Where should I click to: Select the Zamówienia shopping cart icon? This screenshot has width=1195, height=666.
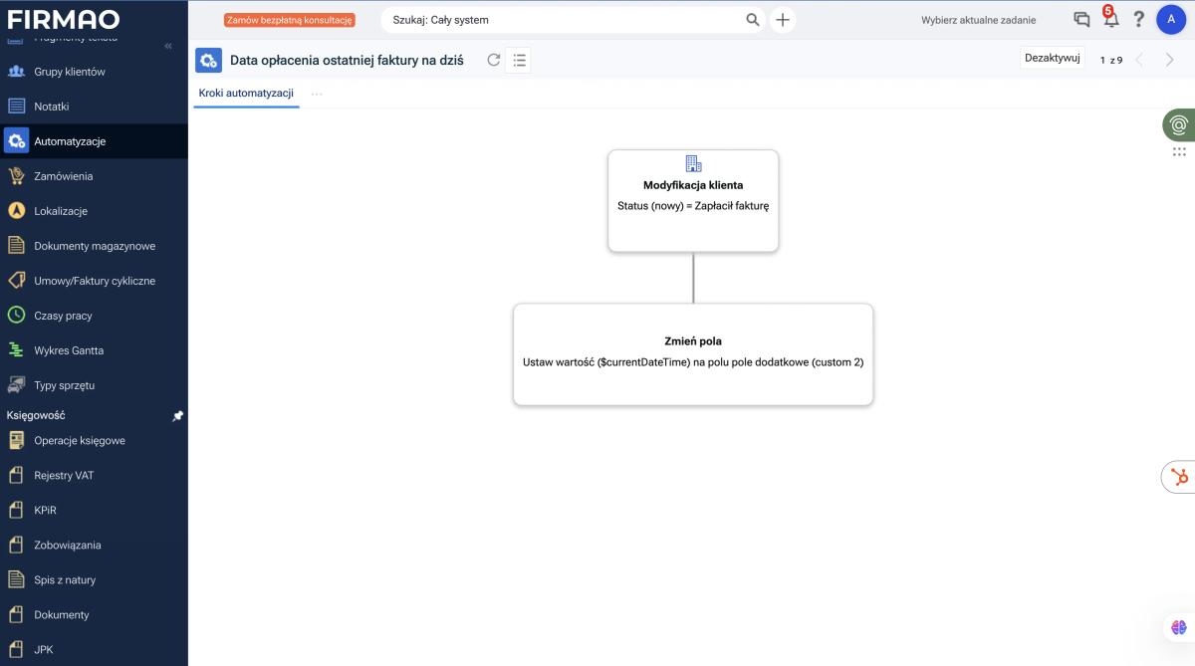(16, 176)
